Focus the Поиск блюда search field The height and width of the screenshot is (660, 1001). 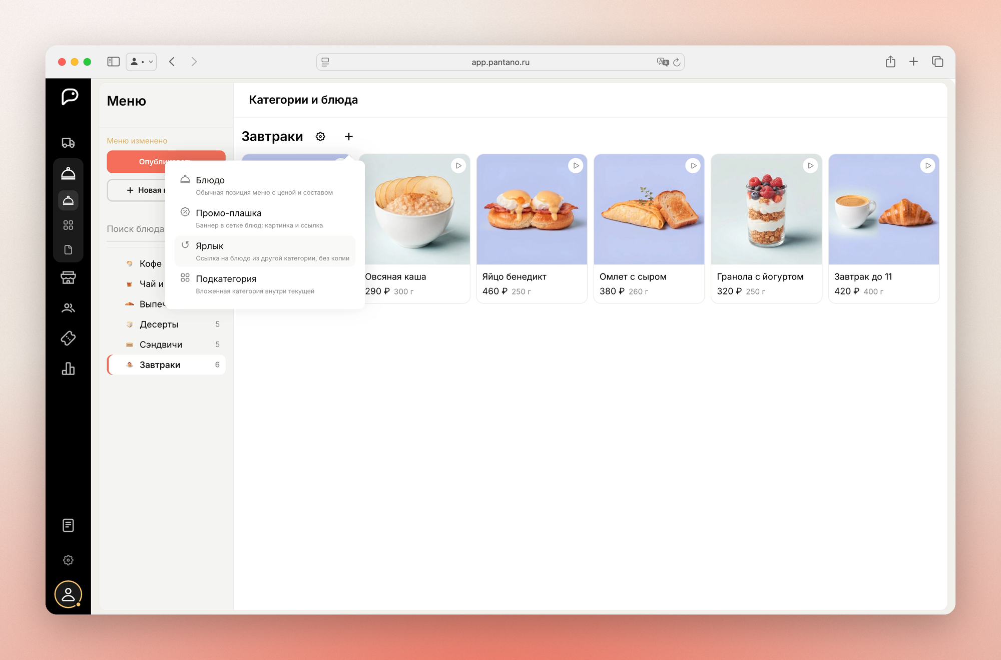tap(136, 229)
